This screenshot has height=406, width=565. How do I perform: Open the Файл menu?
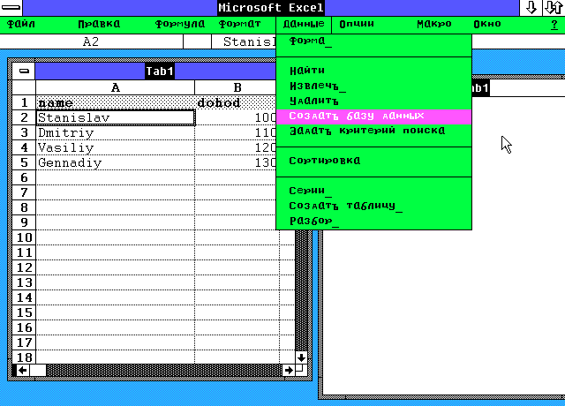(21, 24)
